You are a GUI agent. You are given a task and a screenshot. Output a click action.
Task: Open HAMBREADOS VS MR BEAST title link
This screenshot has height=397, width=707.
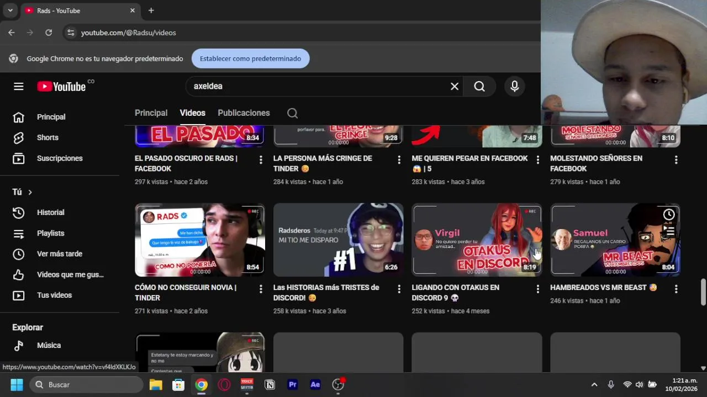[x=604, y=288]
